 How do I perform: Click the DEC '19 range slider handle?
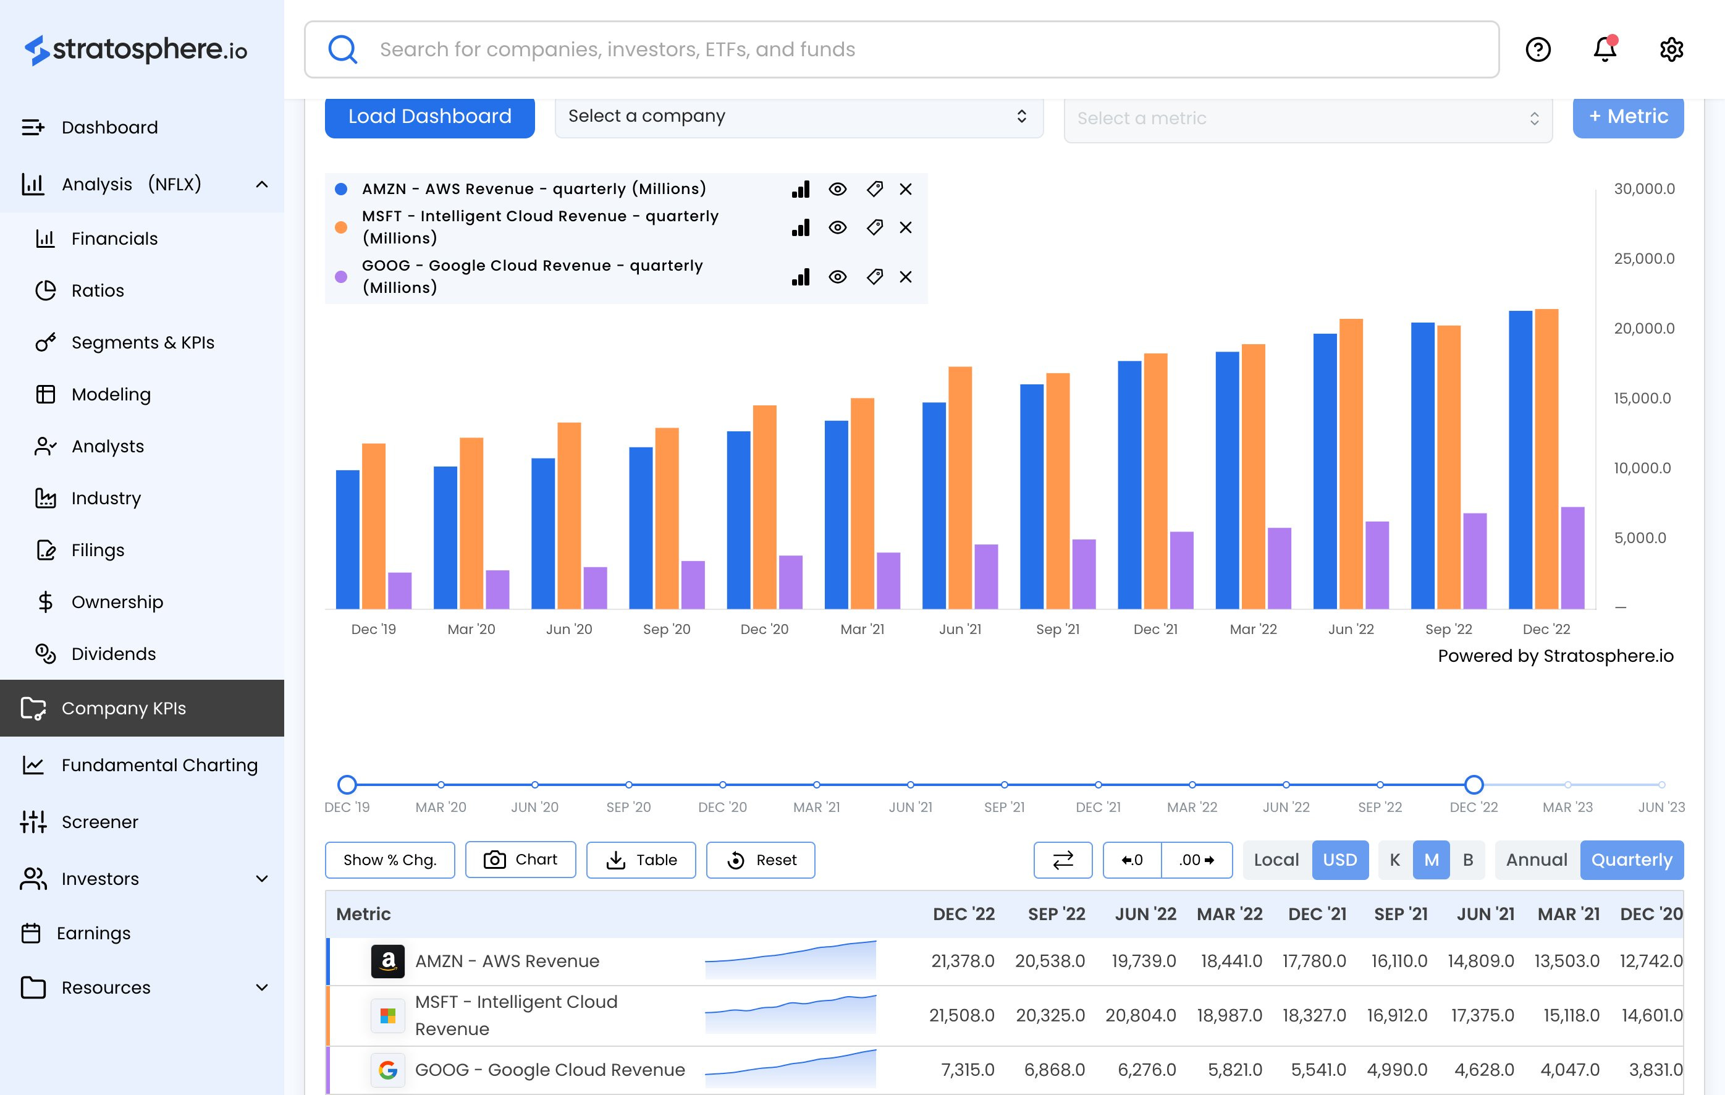click(347, 785)
